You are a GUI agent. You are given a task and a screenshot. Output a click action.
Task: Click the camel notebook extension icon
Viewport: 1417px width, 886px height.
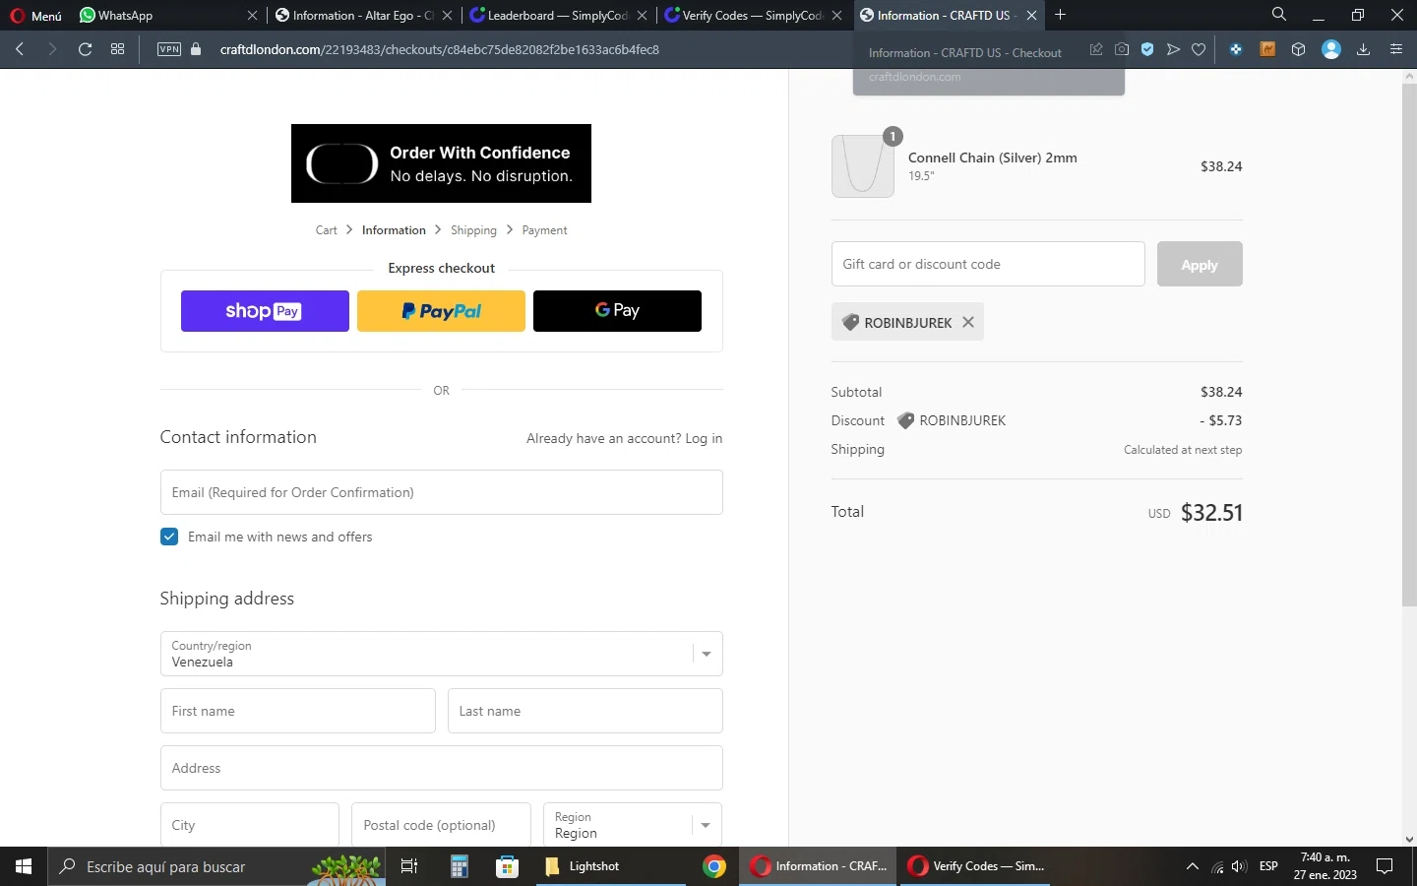click(1267, 49)
